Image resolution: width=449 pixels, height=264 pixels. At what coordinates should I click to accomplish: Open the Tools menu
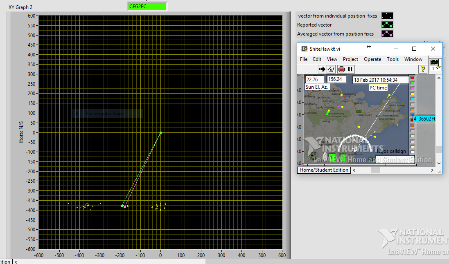[393, 59]
